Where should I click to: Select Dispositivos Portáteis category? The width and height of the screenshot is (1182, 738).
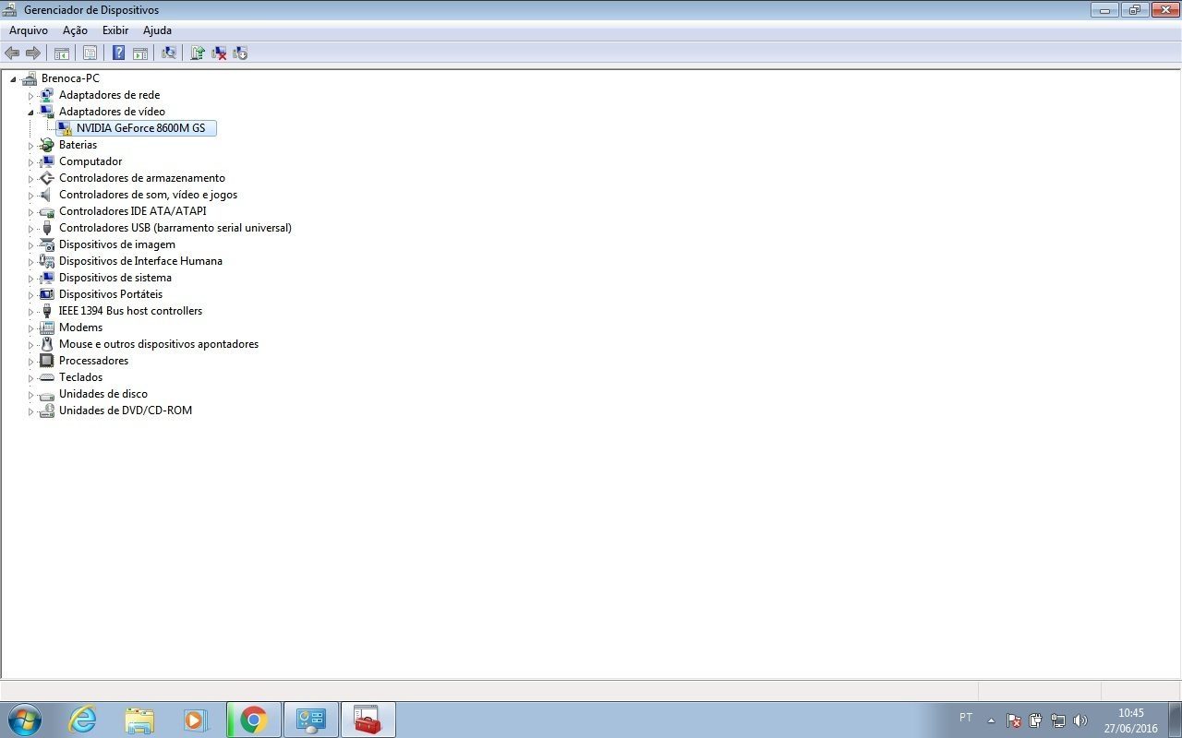pos(111,294)
